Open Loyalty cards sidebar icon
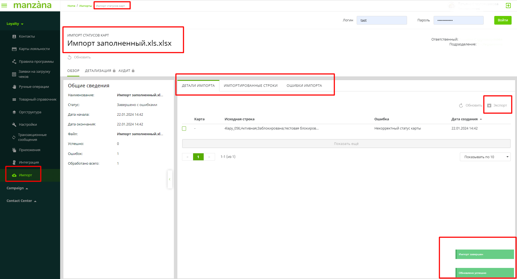Viewport: 517px width, 279px height. (x=14, y=49)
